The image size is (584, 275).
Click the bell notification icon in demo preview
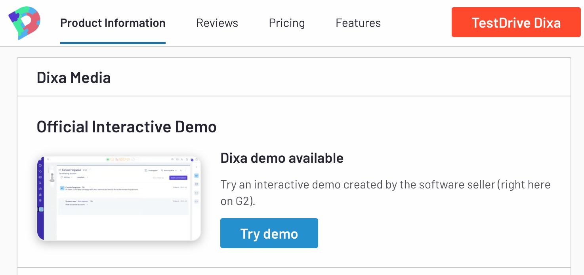pyautogui.click(x=187, y=160)
